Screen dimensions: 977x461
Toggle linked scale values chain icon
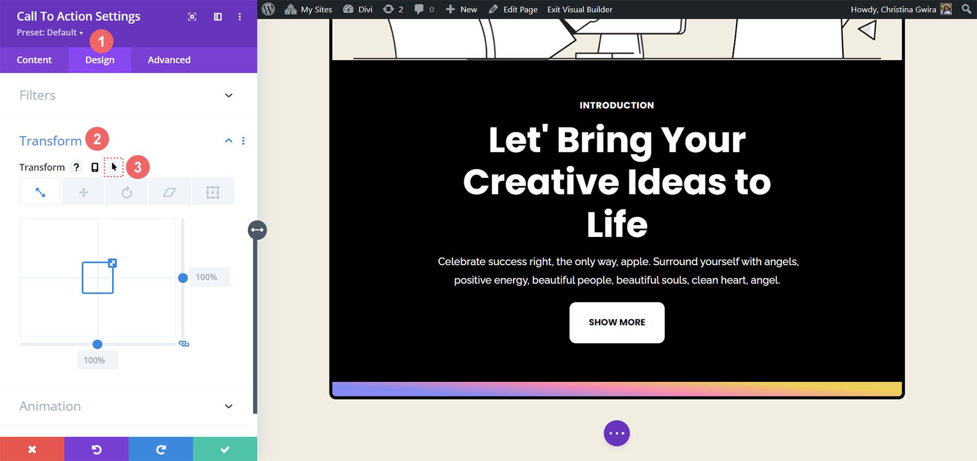tap(184, 344)
